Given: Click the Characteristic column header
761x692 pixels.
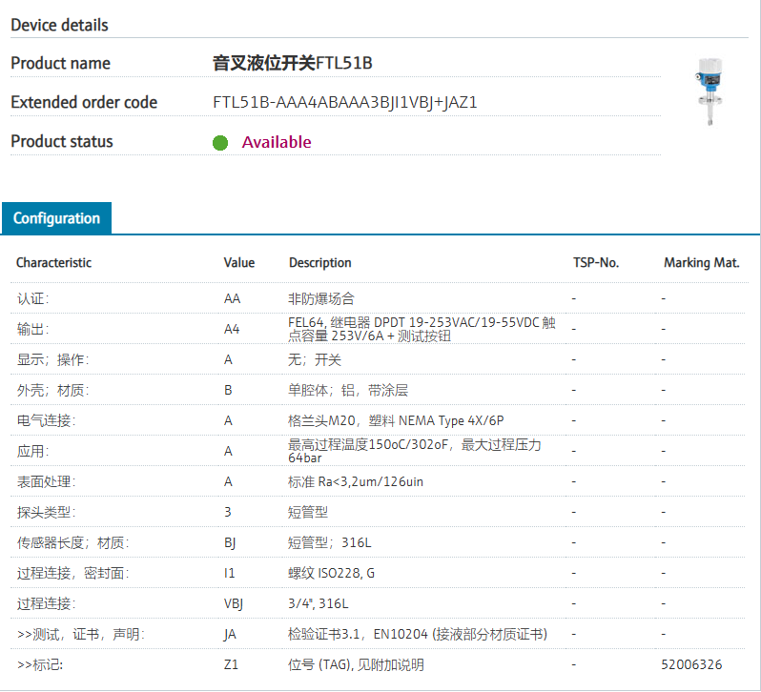Looking at the screenshot, I should [x=54, y=262].
